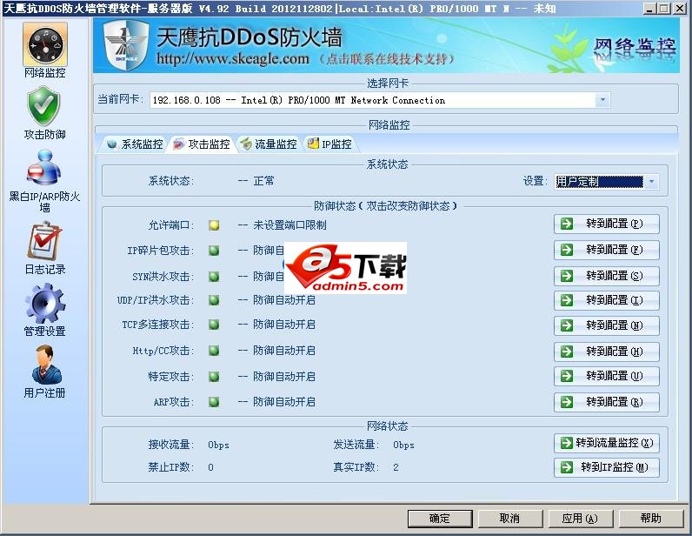Screen dimensions: 692x536
Task: Click the 转到流量监控(X) button
Action: click(x=607, y=443)
